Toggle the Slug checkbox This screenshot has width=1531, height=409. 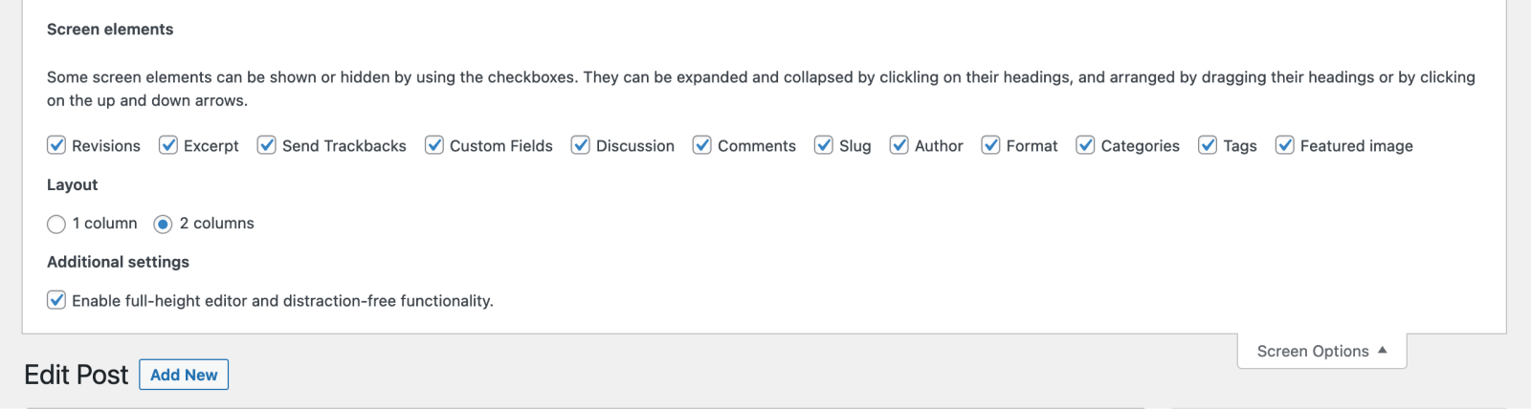click(824, 145)
